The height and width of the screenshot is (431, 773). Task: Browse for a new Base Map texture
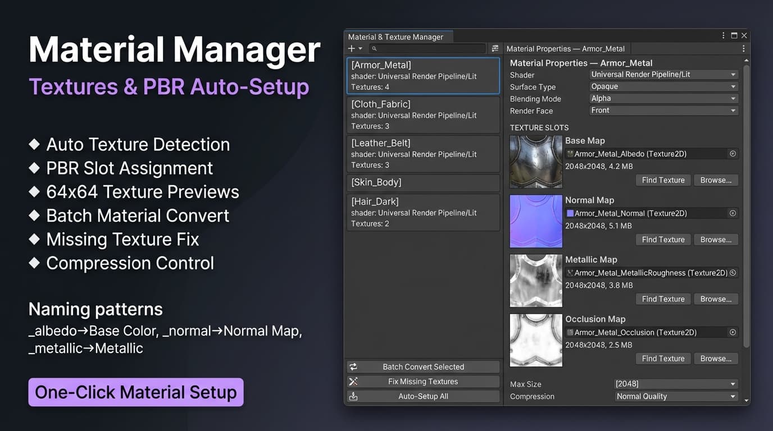[x=716, y=180]
